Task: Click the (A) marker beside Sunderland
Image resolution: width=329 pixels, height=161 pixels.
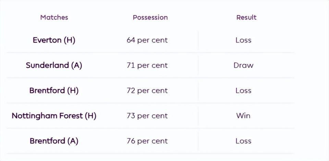Action: pyautogui.click(x=76, y=65)
